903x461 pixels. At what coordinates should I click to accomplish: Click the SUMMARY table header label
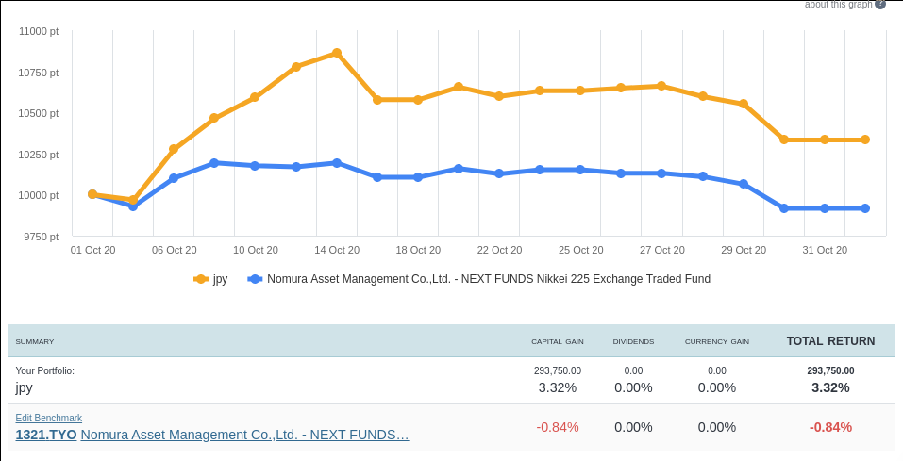coord(35,341)
